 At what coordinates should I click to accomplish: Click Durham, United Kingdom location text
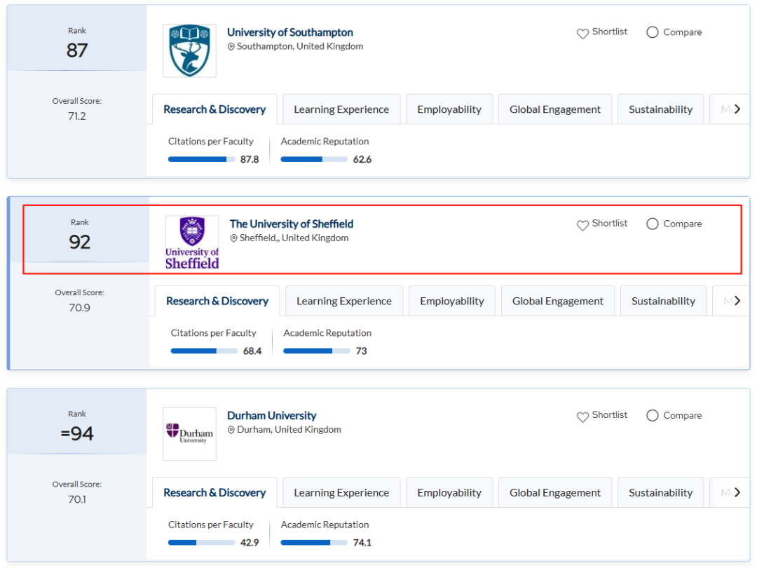click(289, 430)
